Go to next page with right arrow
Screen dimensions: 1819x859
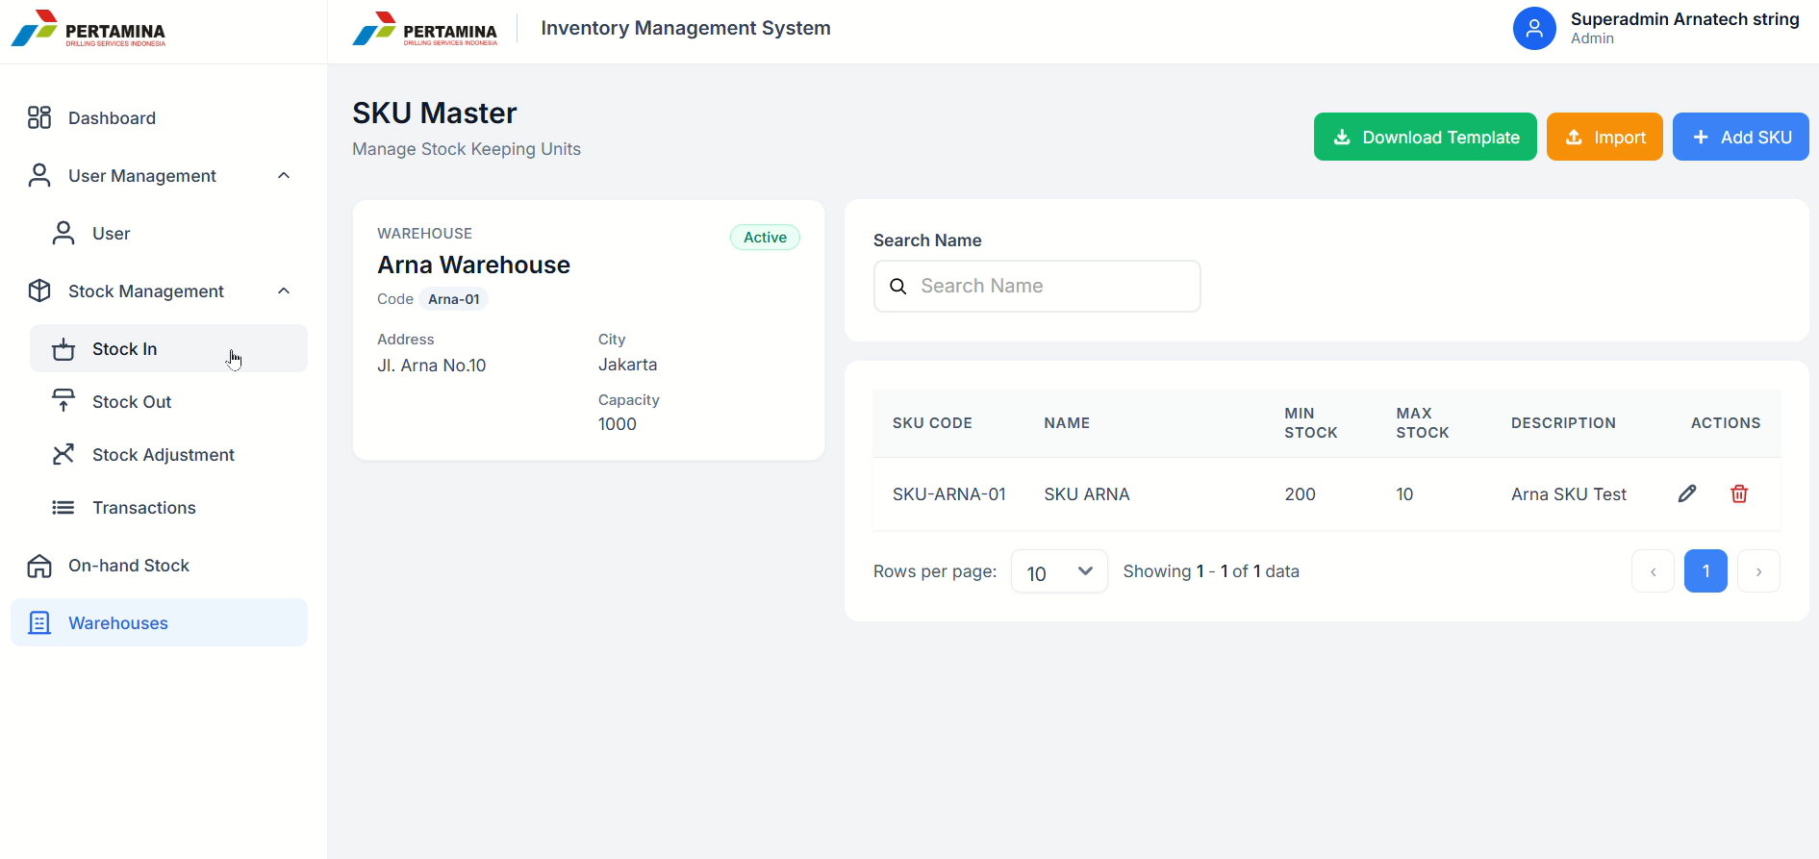pyautogui.click(x=1758, y=571)
